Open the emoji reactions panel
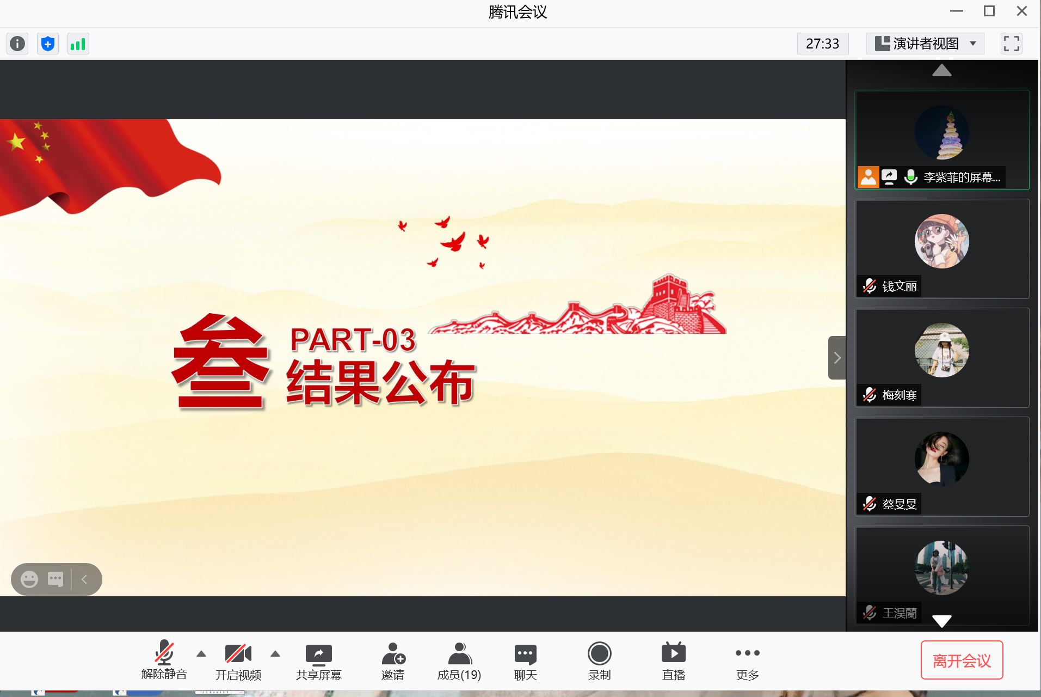The image size is (1041, 697). click(x=29, y=579)
